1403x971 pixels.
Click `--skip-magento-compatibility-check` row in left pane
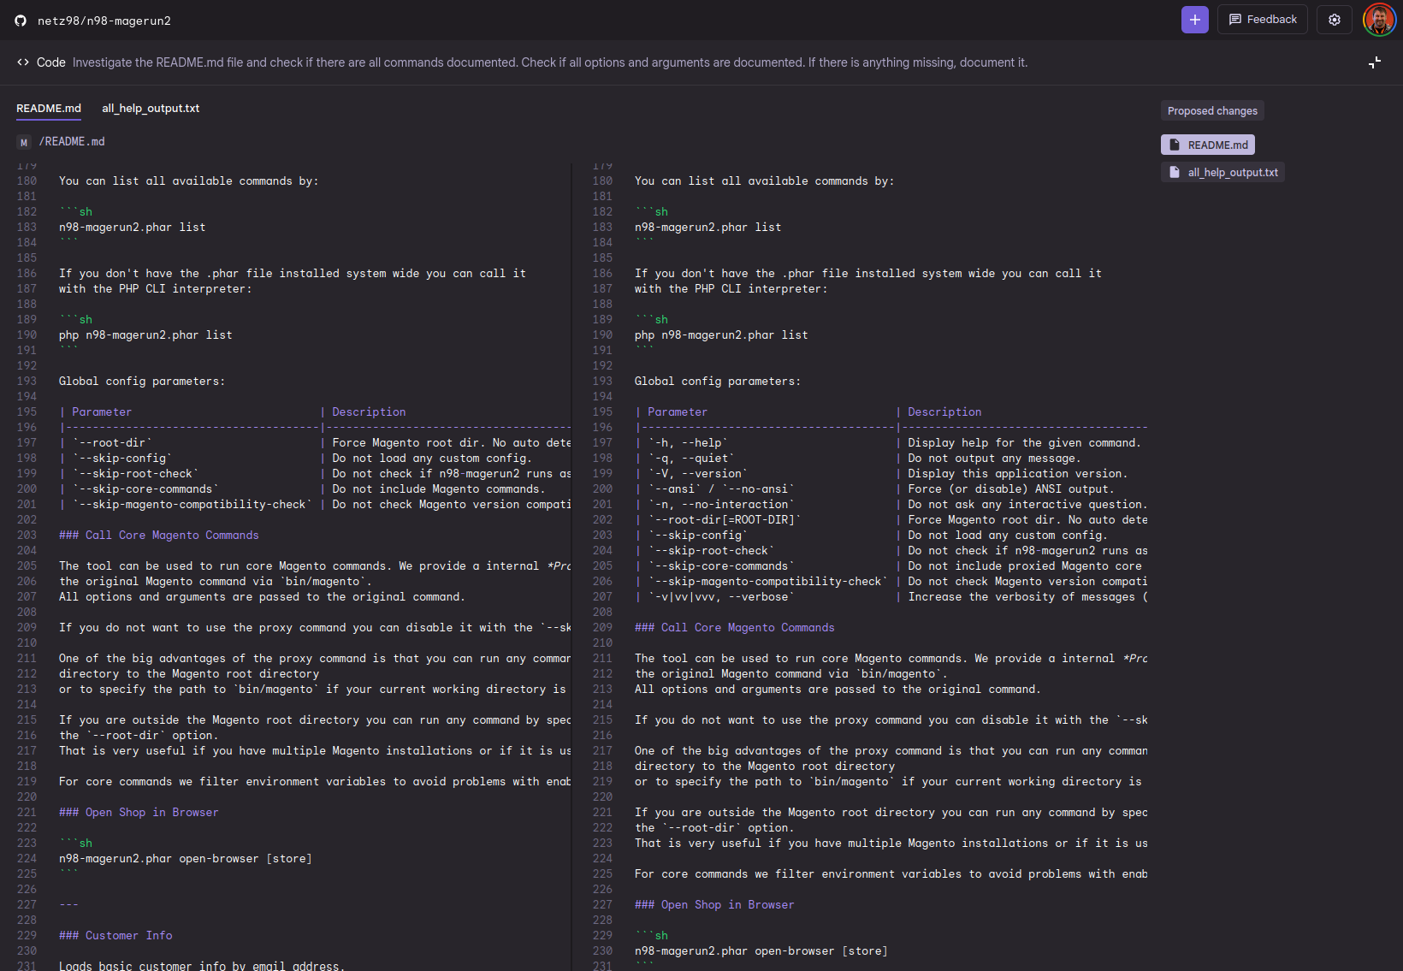tap(315, 505)
